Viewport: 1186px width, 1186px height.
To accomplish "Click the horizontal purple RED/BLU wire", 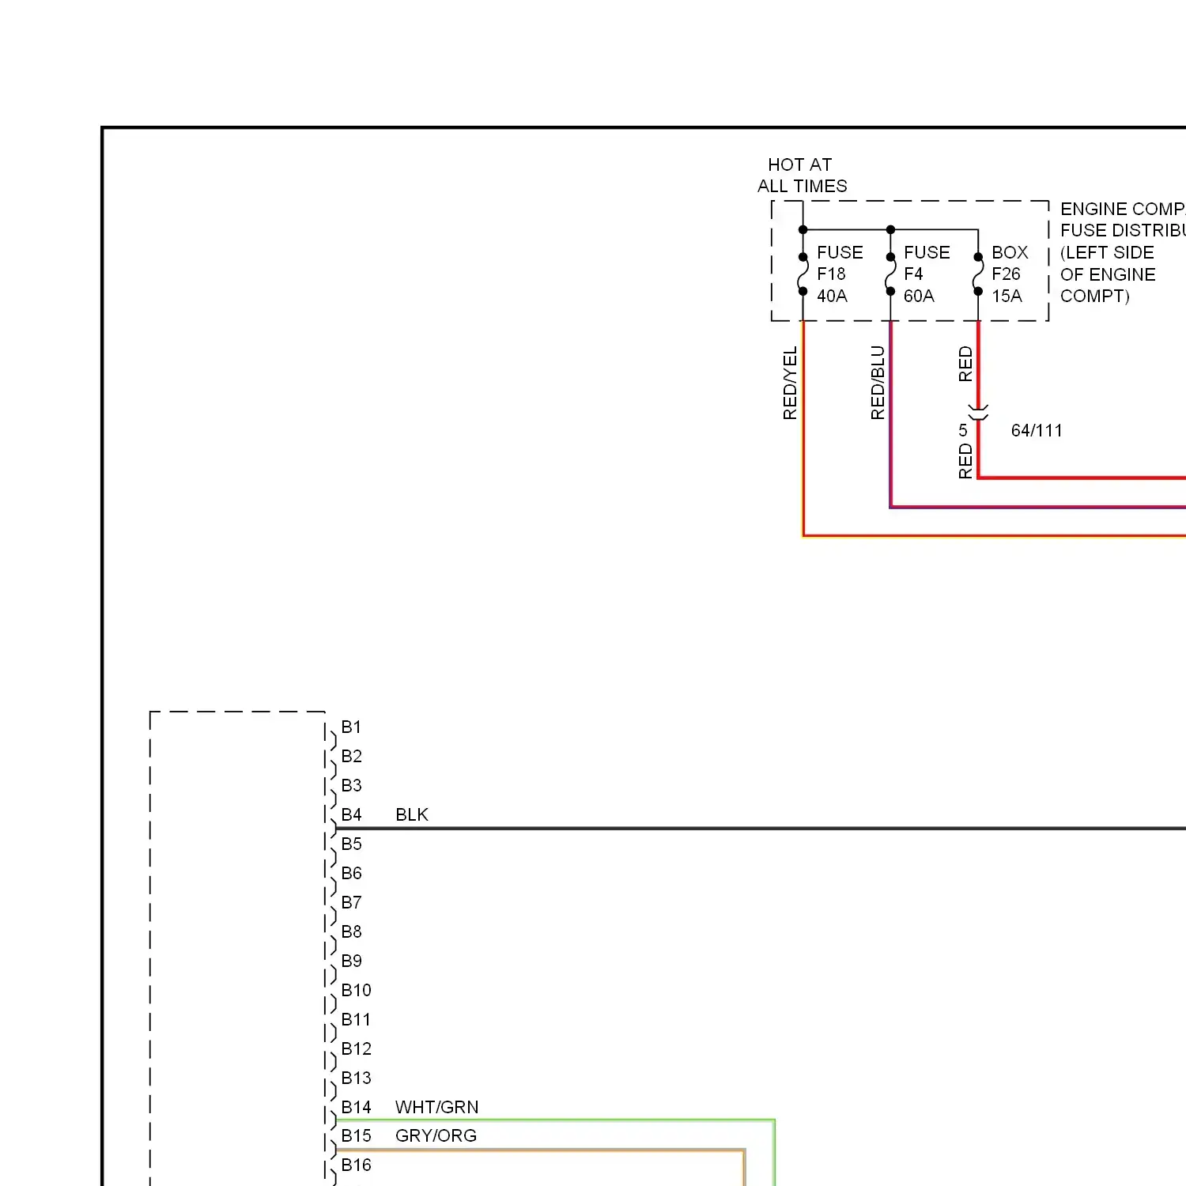I will pos(1037,507).
